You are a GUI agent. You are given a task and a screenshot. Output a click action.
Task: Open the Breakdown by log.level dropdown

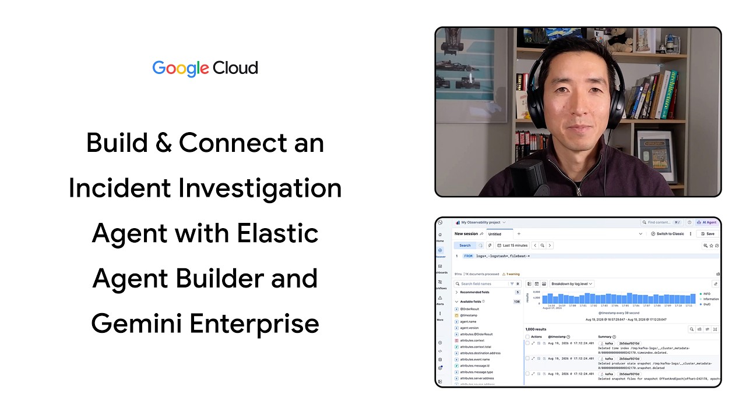coord(572,284)
